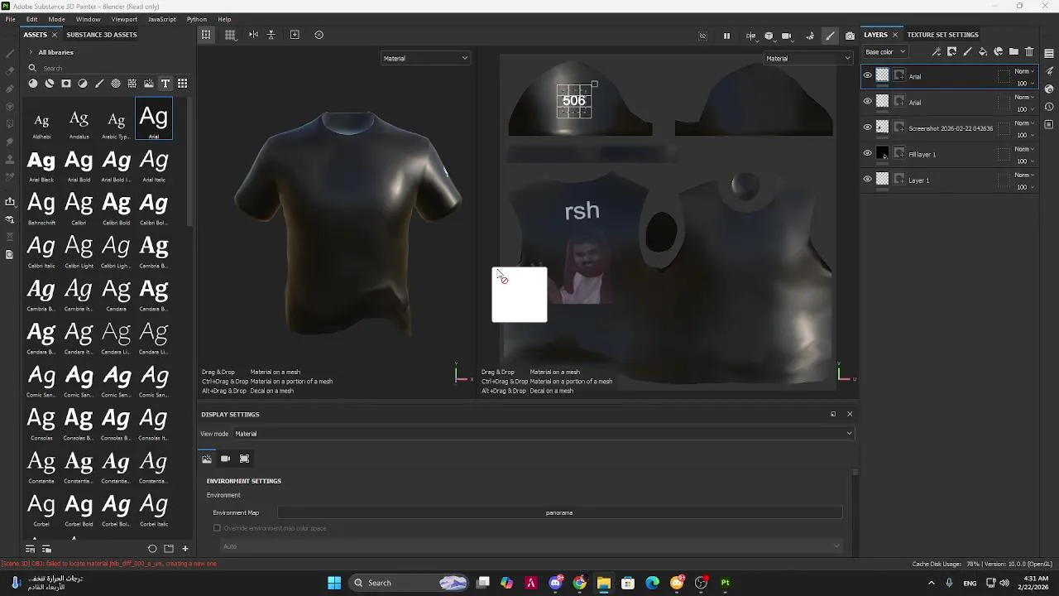Add a layer folder in Layers panel
The height and width of the screenshot is (596, 1059).
1013,52
